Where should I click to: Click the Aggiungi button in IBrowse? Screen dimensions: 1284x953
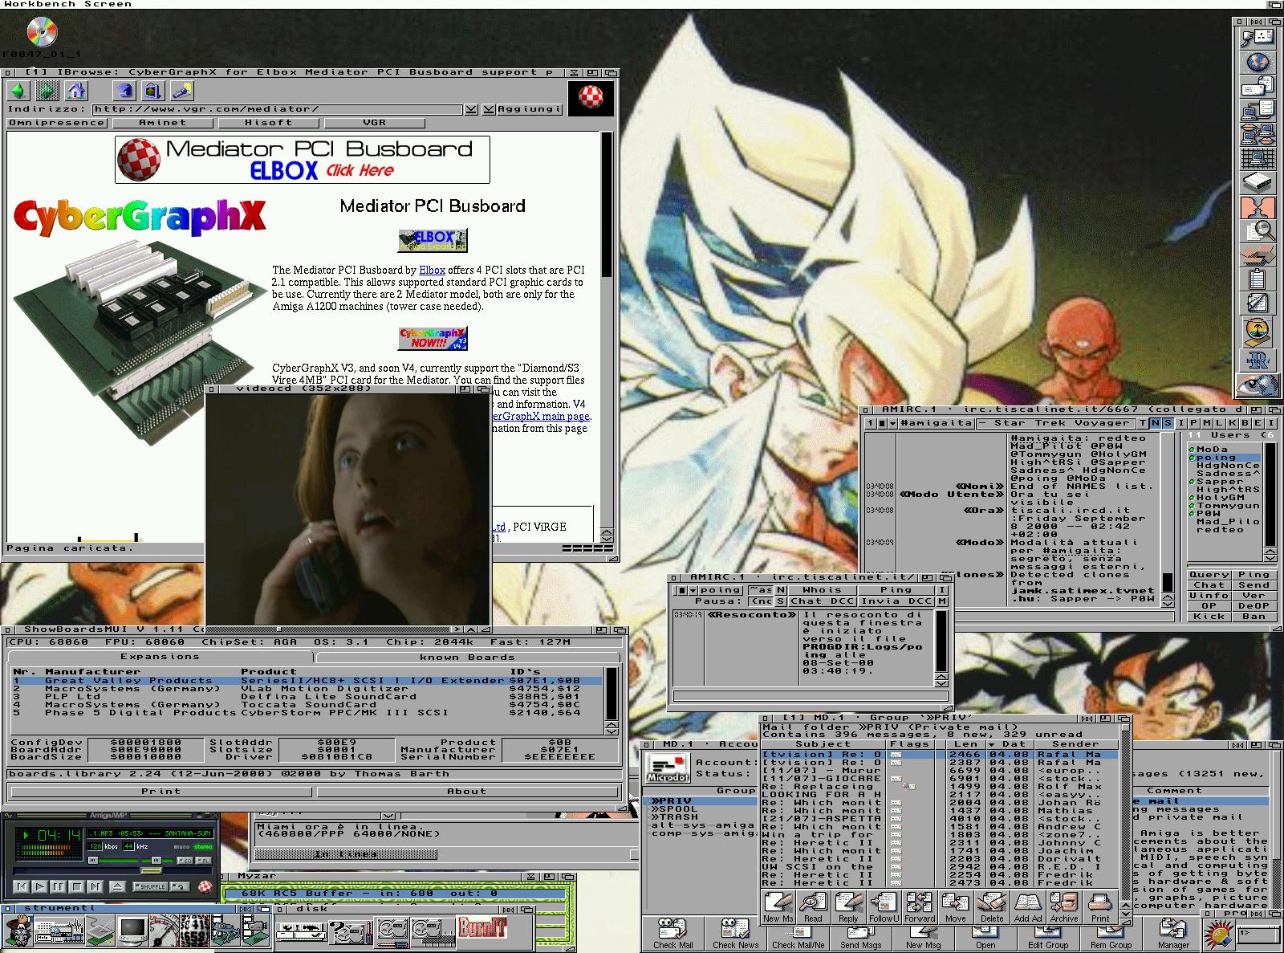click(x=529, y=109)
